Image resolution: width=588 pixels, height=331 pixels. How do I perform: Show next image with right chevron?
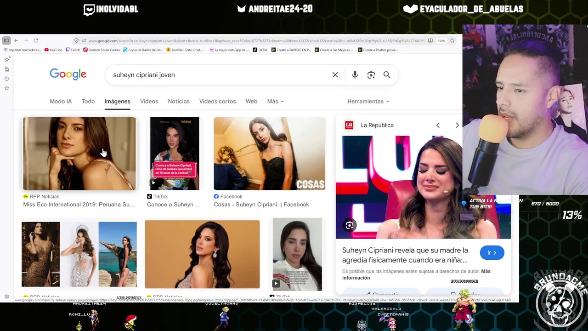[x=457, y=125]
